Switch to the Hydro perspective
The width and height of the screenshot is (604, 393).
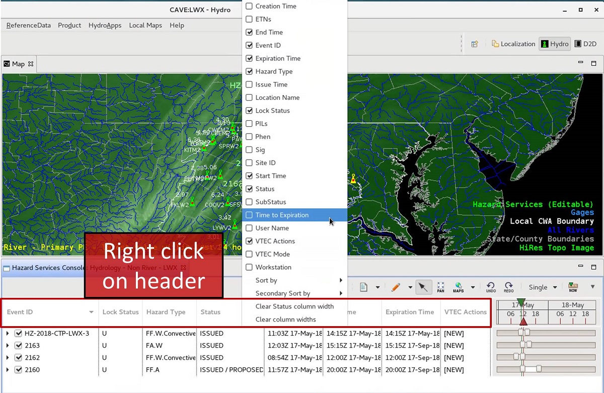[555, 44]
